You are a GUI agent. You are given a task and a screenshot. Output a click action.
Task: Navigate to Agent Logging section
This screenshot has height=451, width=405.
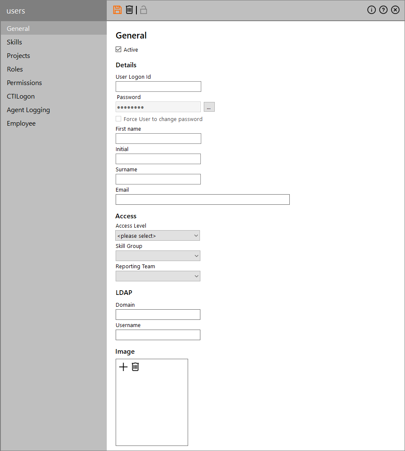point(53,110)
